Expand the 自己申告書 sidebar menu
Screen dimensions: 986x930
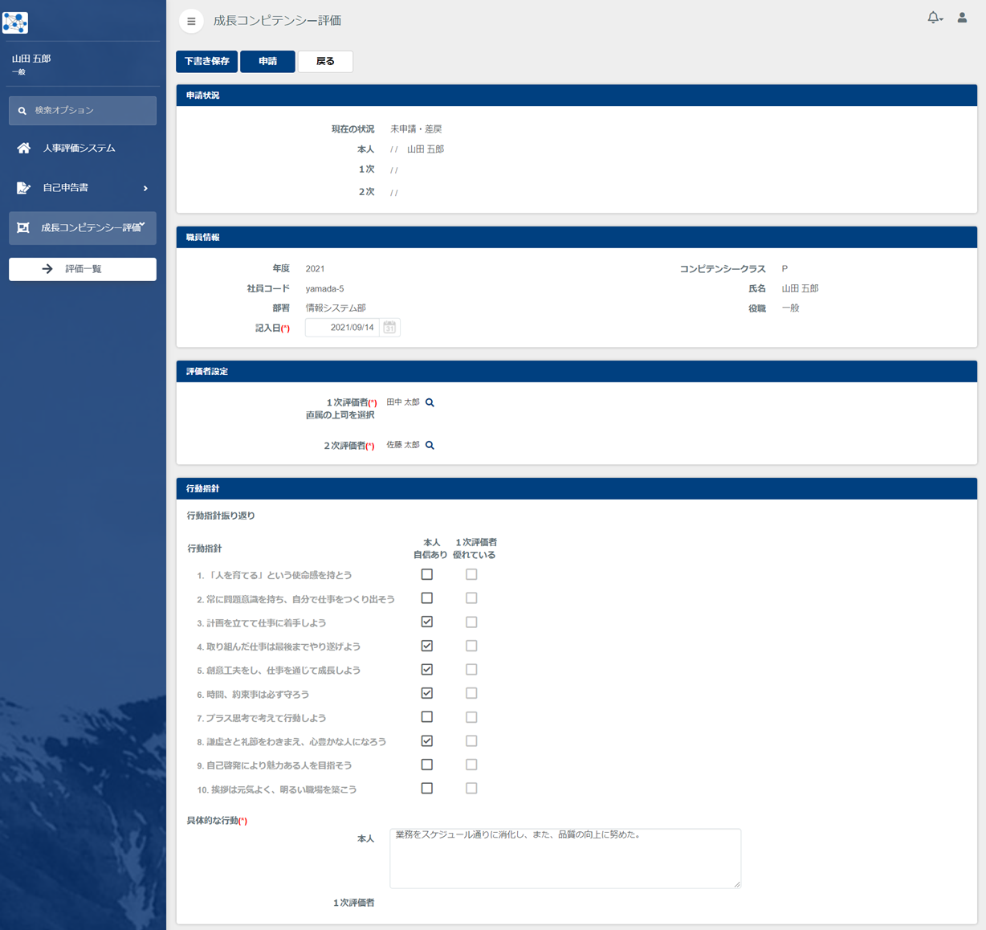(145, 188)
